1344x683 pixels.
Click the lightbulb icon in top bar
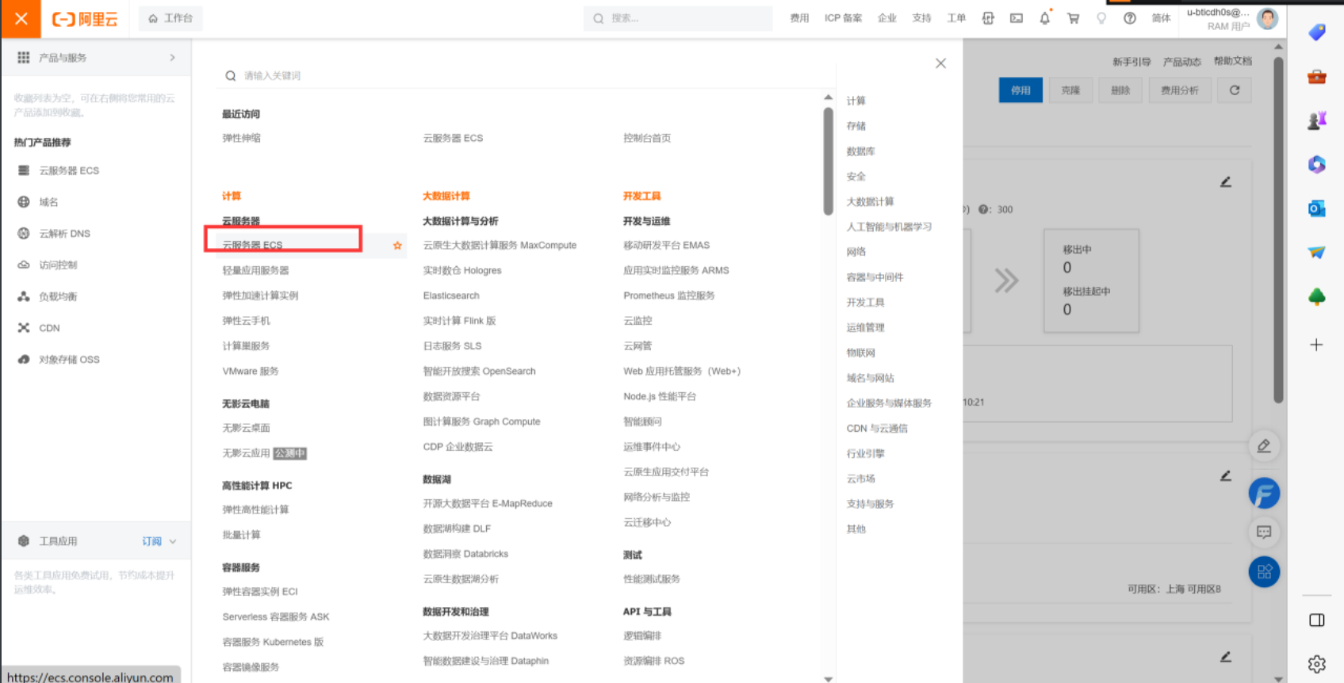pos(1101,18)
